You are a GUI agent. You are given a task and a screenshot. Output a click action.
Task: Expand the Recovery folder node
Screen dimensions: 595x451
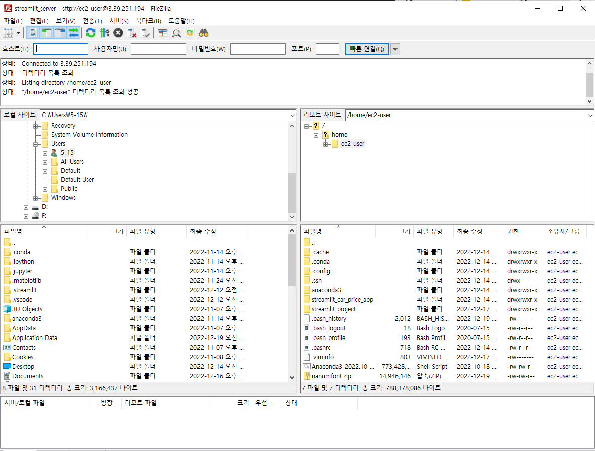[35, 126]
